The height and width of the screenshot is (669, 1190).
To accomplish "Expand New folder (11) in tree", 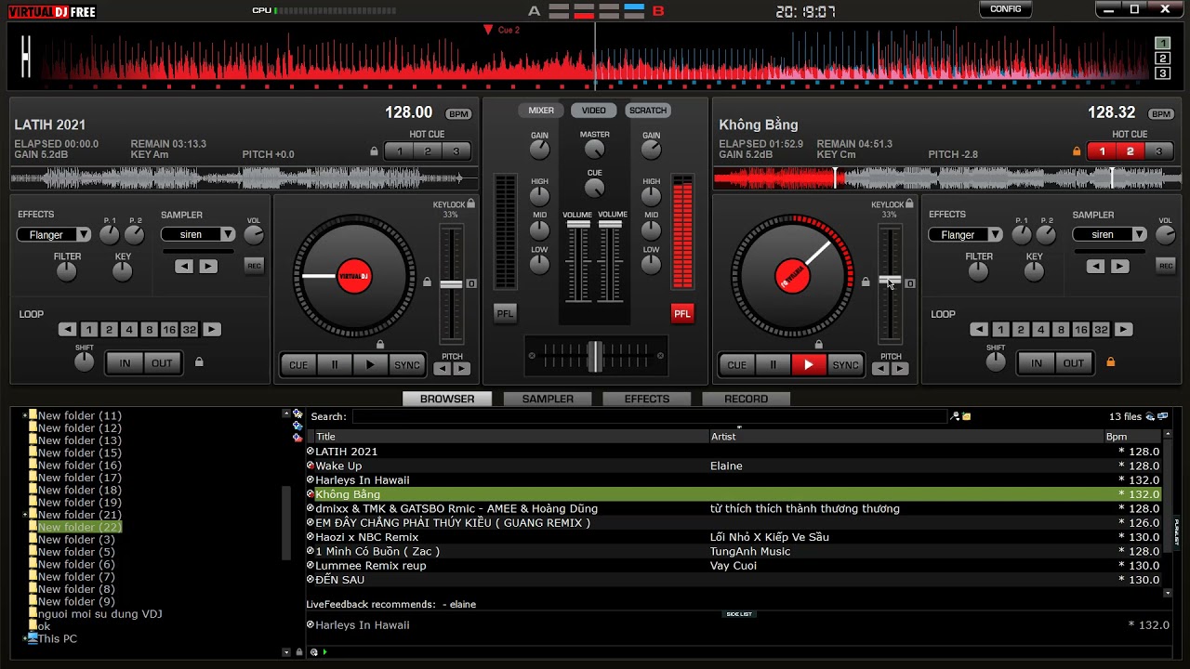I will pos(25,416).
